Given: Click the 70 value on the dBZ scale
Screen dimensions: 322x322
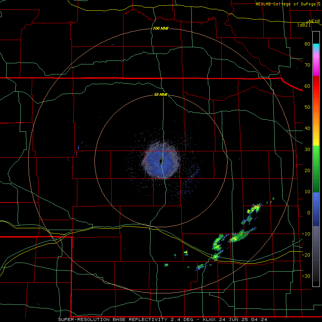Looking at the screenshot, I should [x=307, y=65].
